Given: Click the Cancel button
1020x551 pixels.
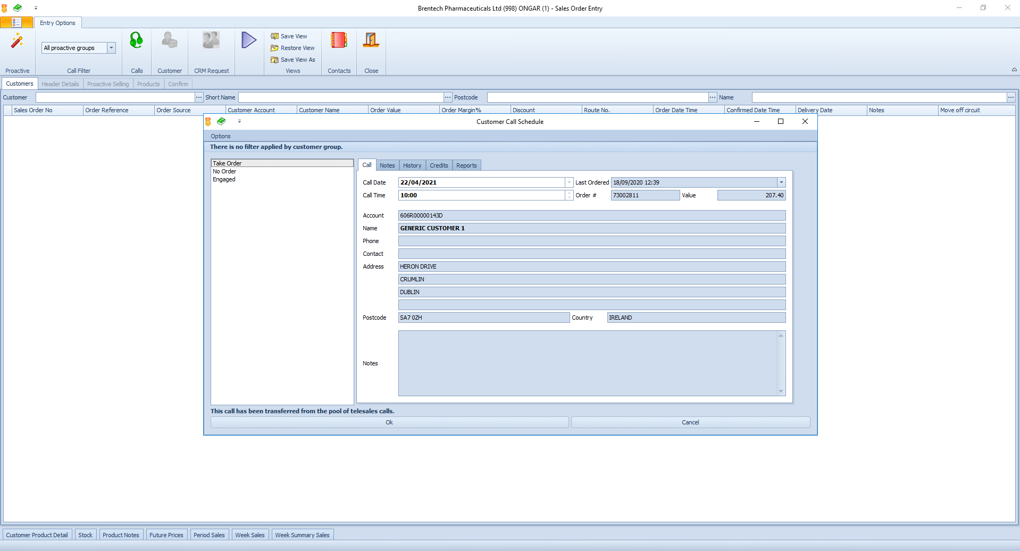Looking at the screenshot, I should (690, 422).
